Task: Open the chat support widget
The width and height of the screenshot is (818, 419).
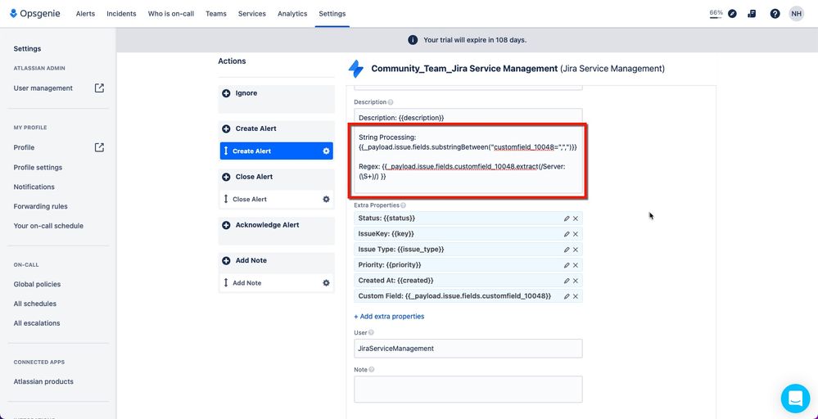Action: point(795,399)
